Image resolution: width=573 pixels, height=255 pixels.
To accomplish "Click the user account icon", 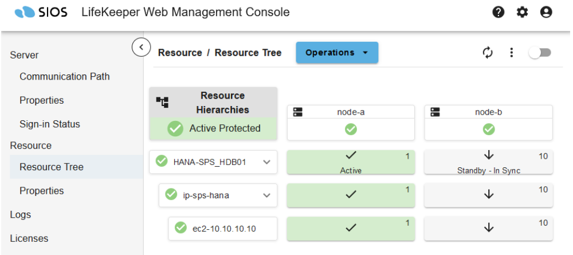I will 546,12.
